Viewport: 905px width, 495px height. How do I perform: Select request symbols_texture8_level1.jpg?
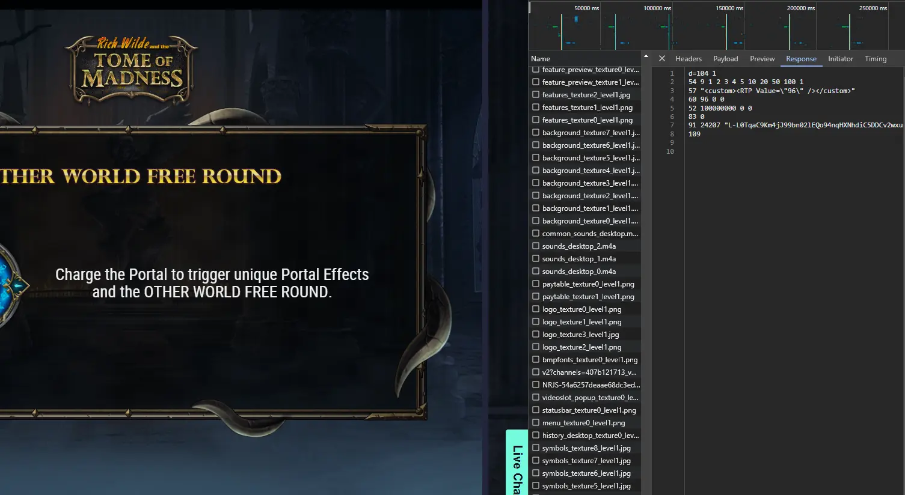[x=586, y=448]
